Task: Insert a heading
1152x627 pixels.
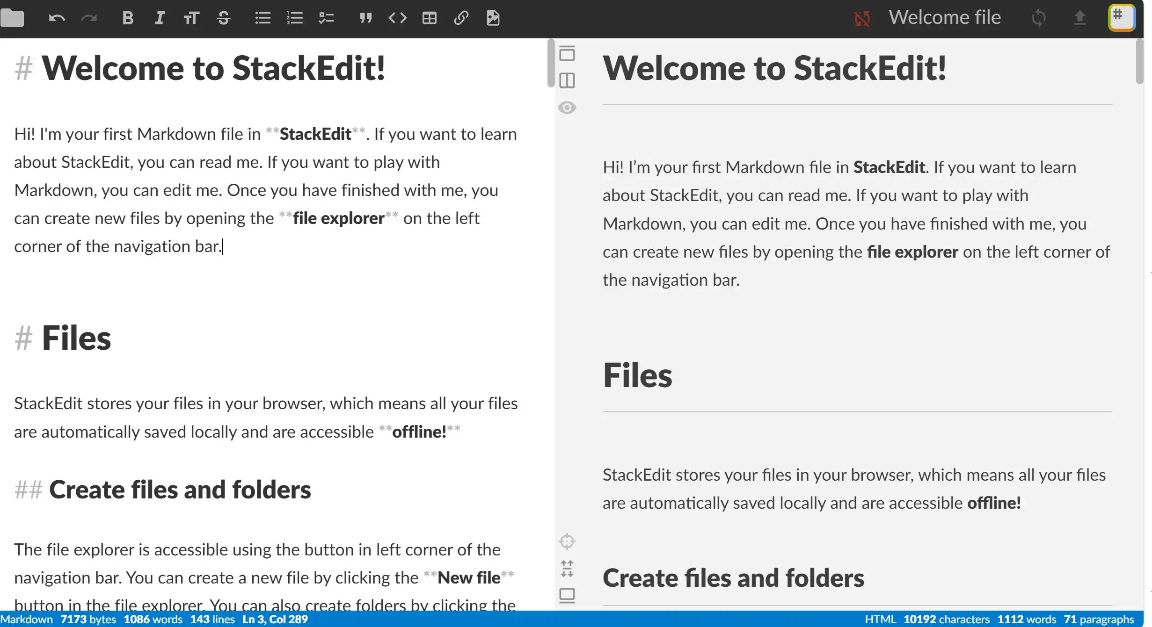Action: [x=191, y=18]
